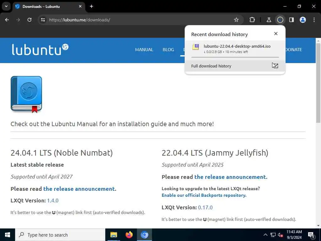The image size is (321, 241).
Task: Open the side panel icon
Action: click(x=292, y=20)
